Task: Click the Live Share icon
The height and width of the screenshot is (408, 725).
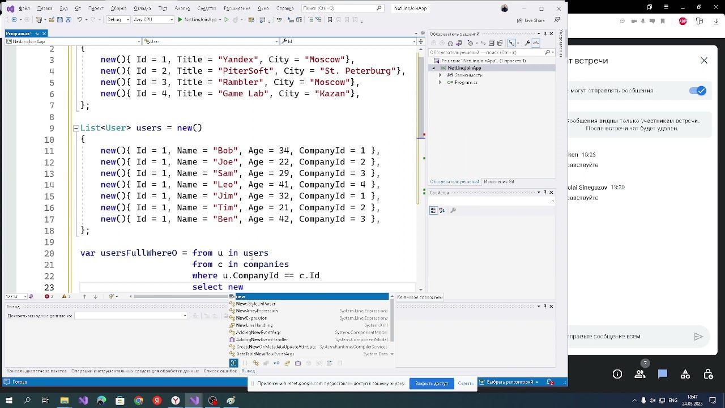Action: 519,20
